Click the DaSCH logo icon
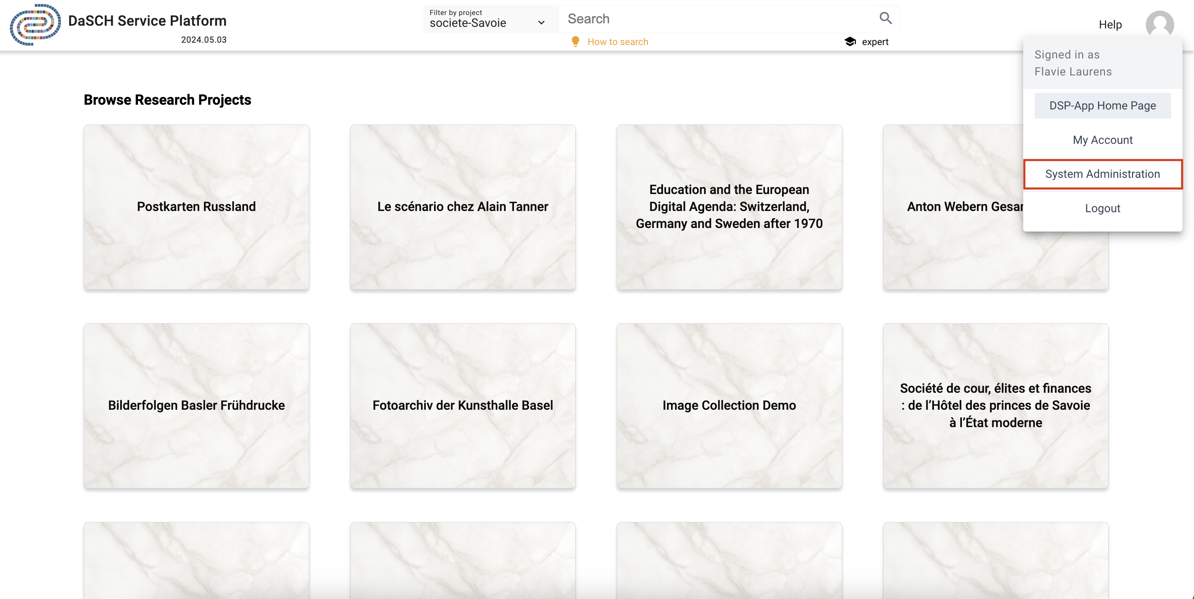Screen dimensions: 1194x599 35,24
